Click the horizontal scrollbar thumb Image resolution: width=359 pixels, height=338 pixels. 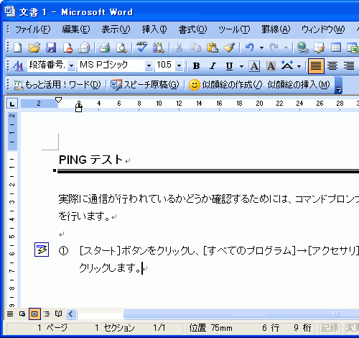[x=241, y=314]
